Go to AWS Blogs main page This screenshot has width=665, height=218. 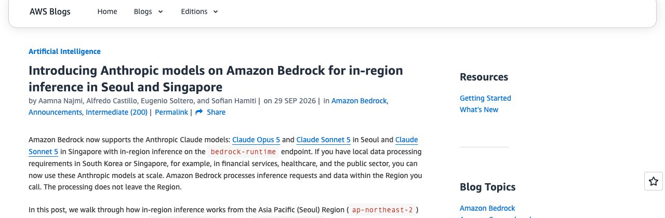pos(50,11)
